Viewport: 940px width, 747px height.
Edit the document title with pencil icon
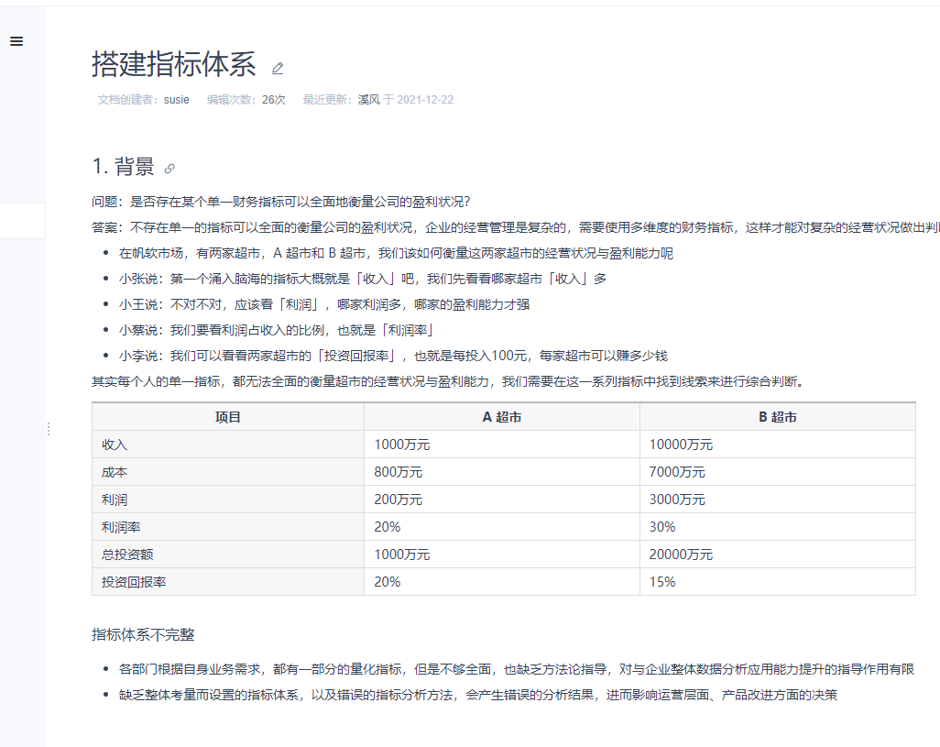coord(277,69)
